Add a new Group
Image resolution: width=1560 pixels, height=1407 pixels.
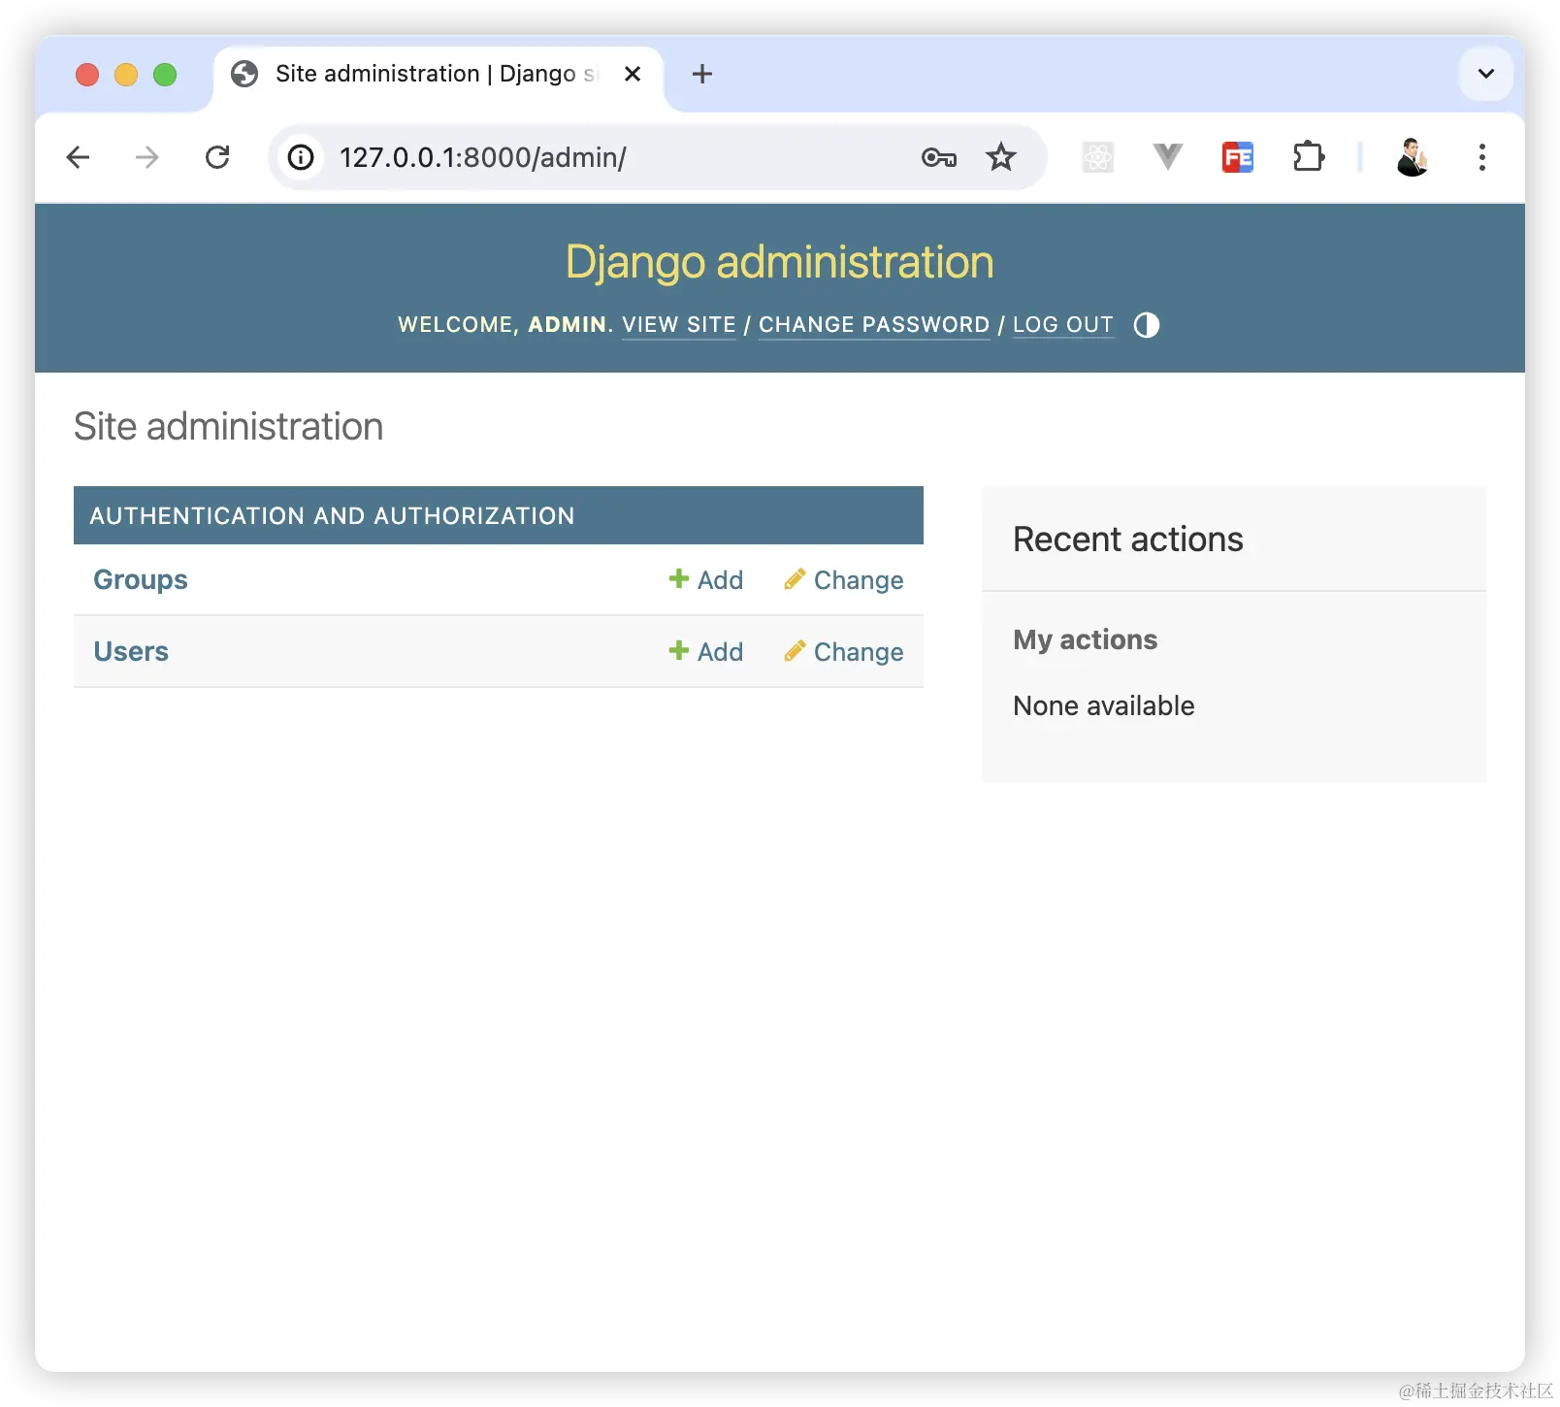point(706,580)
